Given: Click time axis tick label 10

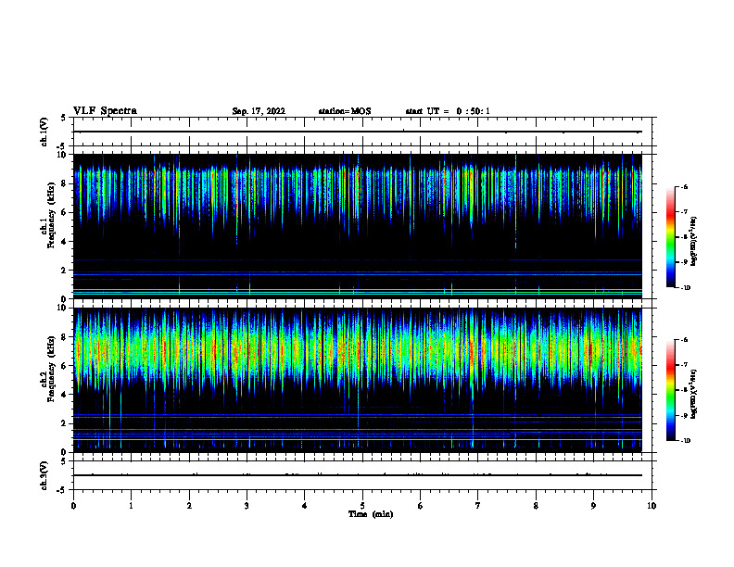Looking at the screenshot, I should coord(652,506).
